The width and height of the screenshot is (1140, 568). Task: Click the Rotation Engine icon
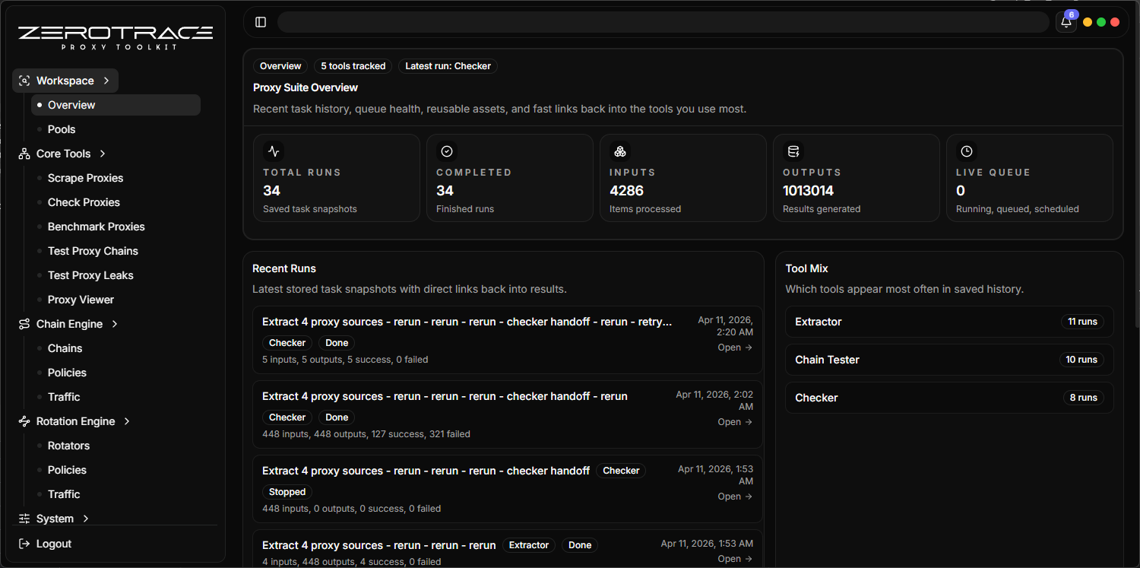[x=24, y=420]
